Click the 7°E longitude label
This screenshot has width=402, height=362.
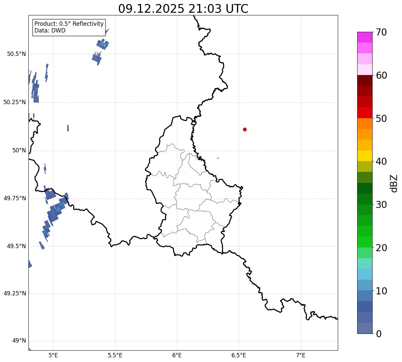[x=301, y=355]
